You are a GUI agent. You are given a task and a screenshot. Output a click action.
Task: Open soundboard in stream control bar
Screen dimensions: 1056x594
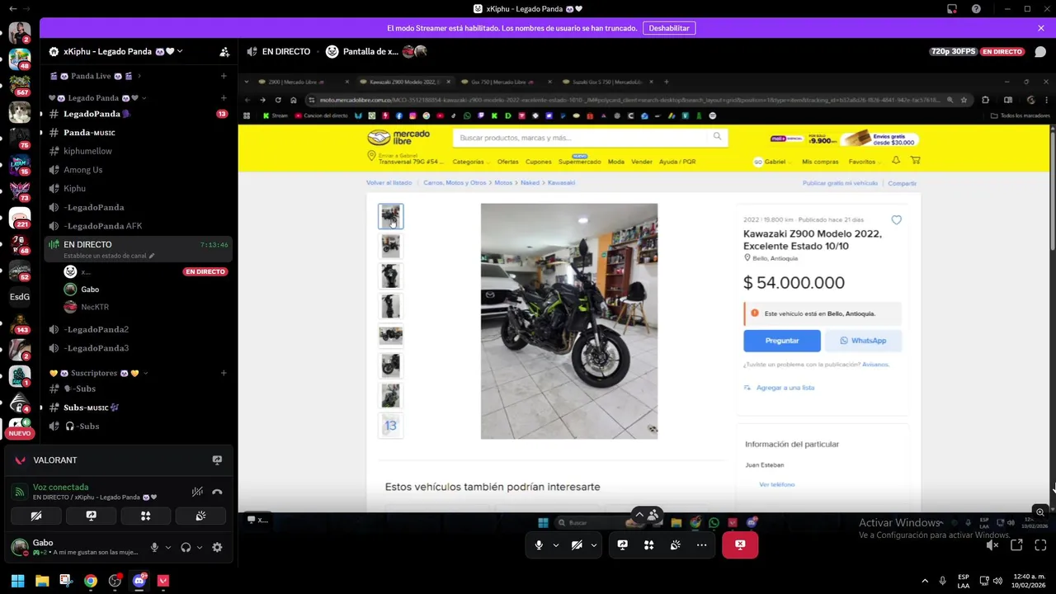click(675, 544)
